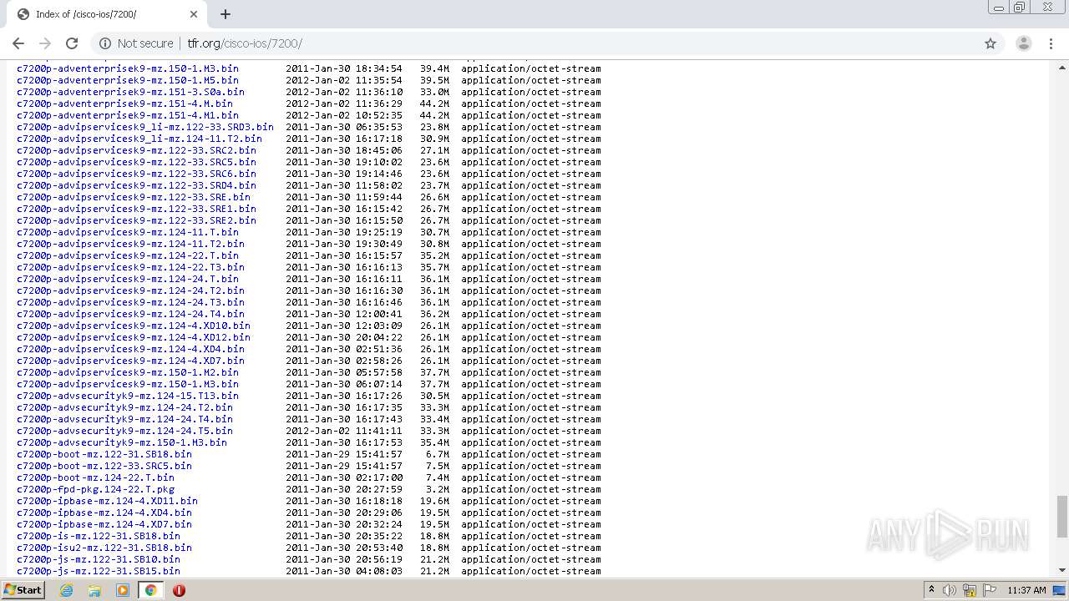
Task: Select c7200p-advipservicesk9-mz.124-4.XD4.bin
Action: pyautogui.click(x=130, y=349)
